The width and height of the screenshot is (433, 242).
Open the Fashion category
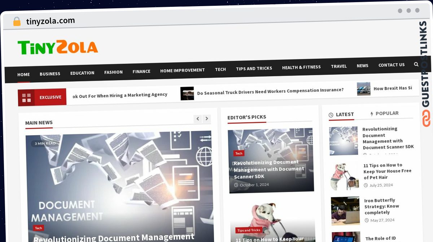(113, 72)
